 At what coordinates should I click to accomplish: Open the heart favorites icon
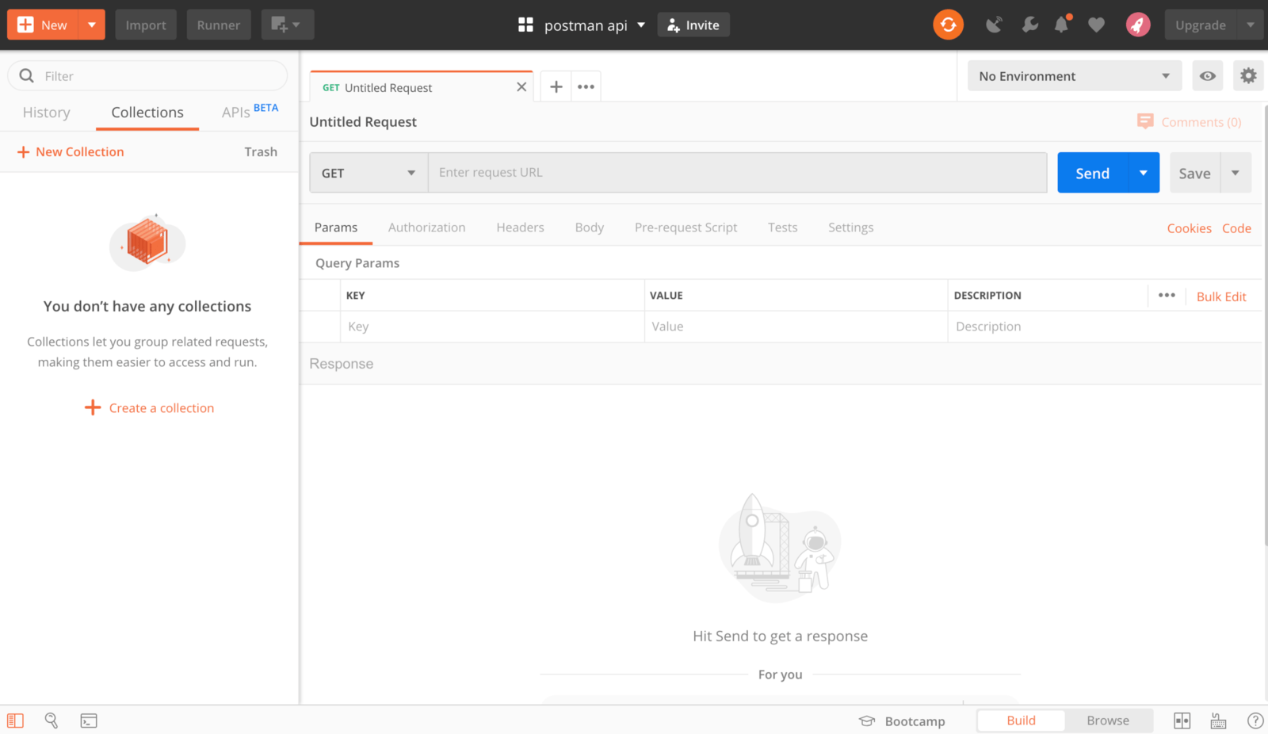pyautogui.click(x=1096, y=25)
